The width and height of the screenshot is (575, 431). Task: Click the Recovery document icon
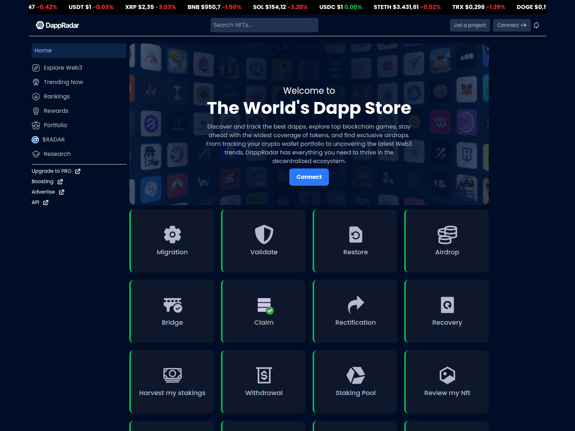447,305
